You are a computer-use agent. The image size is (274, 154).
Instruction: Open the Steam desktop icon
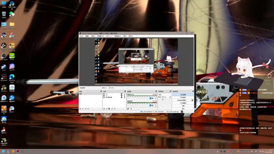[x=4, y=67]
